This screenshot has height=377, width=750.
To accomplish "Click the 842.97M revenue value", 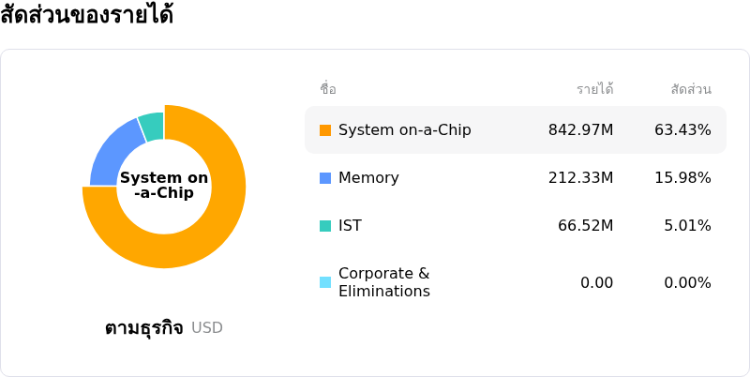I will click(x=580, y=130).
